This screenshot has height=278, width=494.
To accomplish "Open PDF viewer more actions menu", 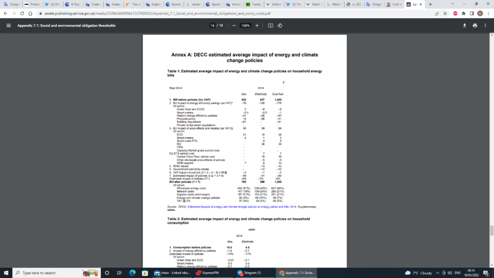I will point(485,25).
